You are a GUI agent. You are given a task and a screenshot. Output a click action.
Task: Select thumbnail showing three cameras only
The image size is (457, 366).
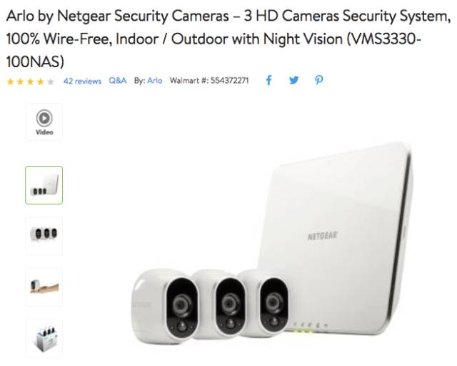[x=44, y=236]
